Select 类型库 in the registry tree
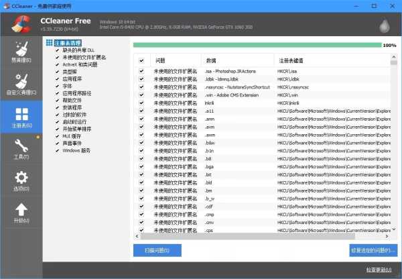The height and width of the screenshot is (279, 402). (70, 72)
